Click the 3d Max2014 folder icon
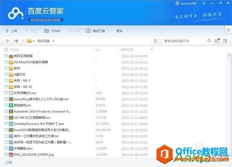Screen dimensions: 232x167 coord(11,62)
